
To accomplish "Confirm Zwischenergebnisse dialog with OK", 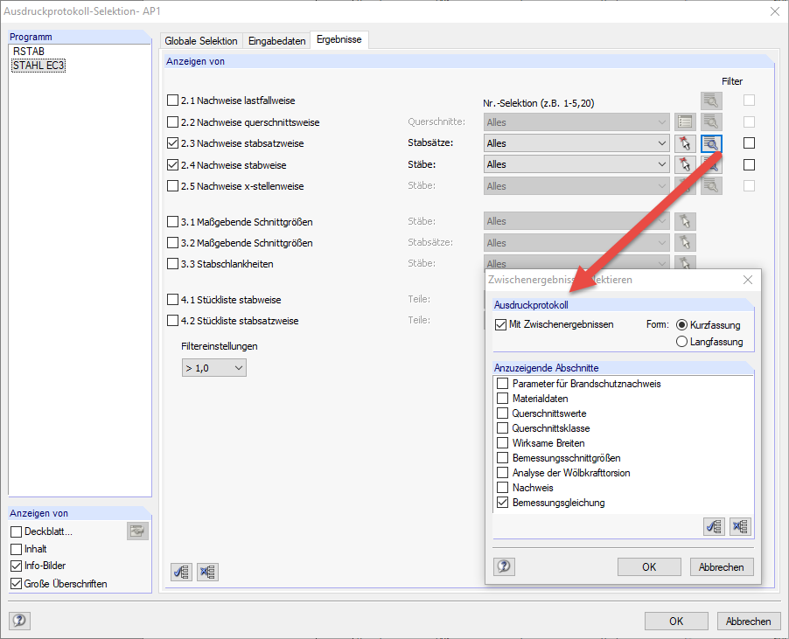I will (649, 566).
